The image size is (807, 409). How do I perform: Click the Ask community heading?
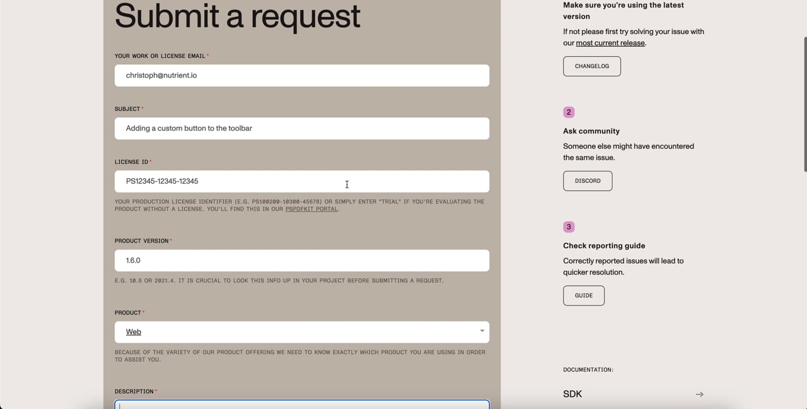(x=591, y=131)
